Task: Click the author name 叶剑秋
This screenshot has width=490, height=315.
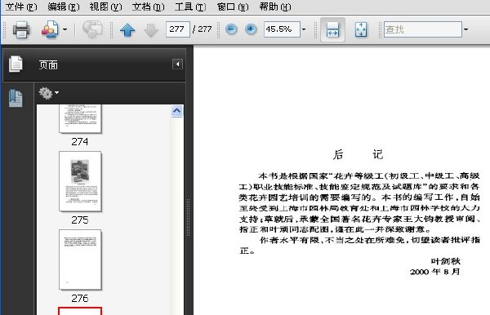Action: coord(446,261)
